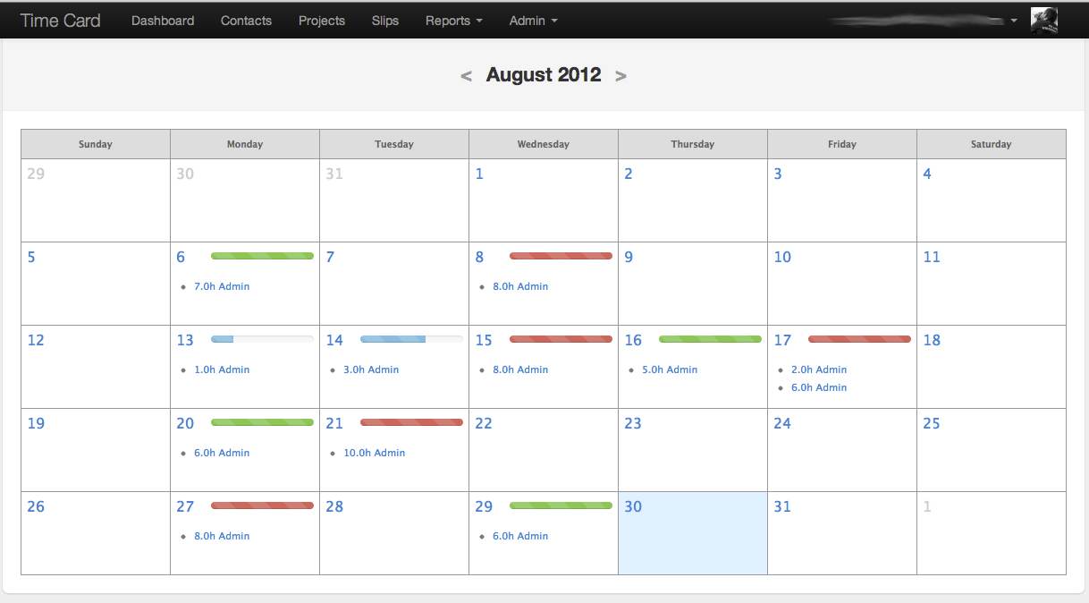Open the 7.0h Admin entry on August 6

point(222,286)
